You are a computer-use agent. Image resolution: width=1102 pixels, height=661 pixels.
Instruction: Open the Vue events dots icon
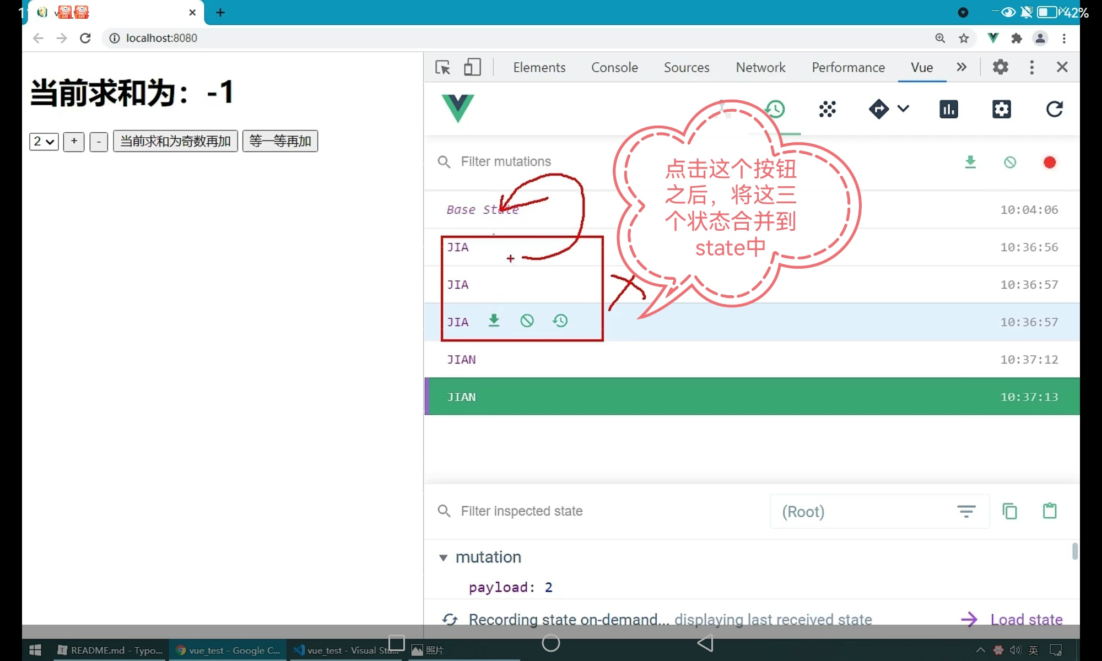pos(827,109)
